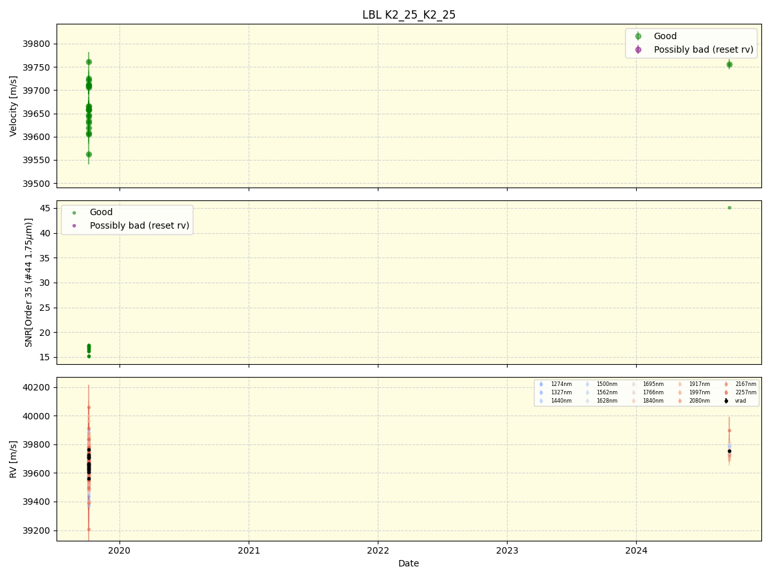Click the 39750 velocity tick label
The width and height of the screenshot is (771, 578).
pyautogui.click(x=38, y=67)
